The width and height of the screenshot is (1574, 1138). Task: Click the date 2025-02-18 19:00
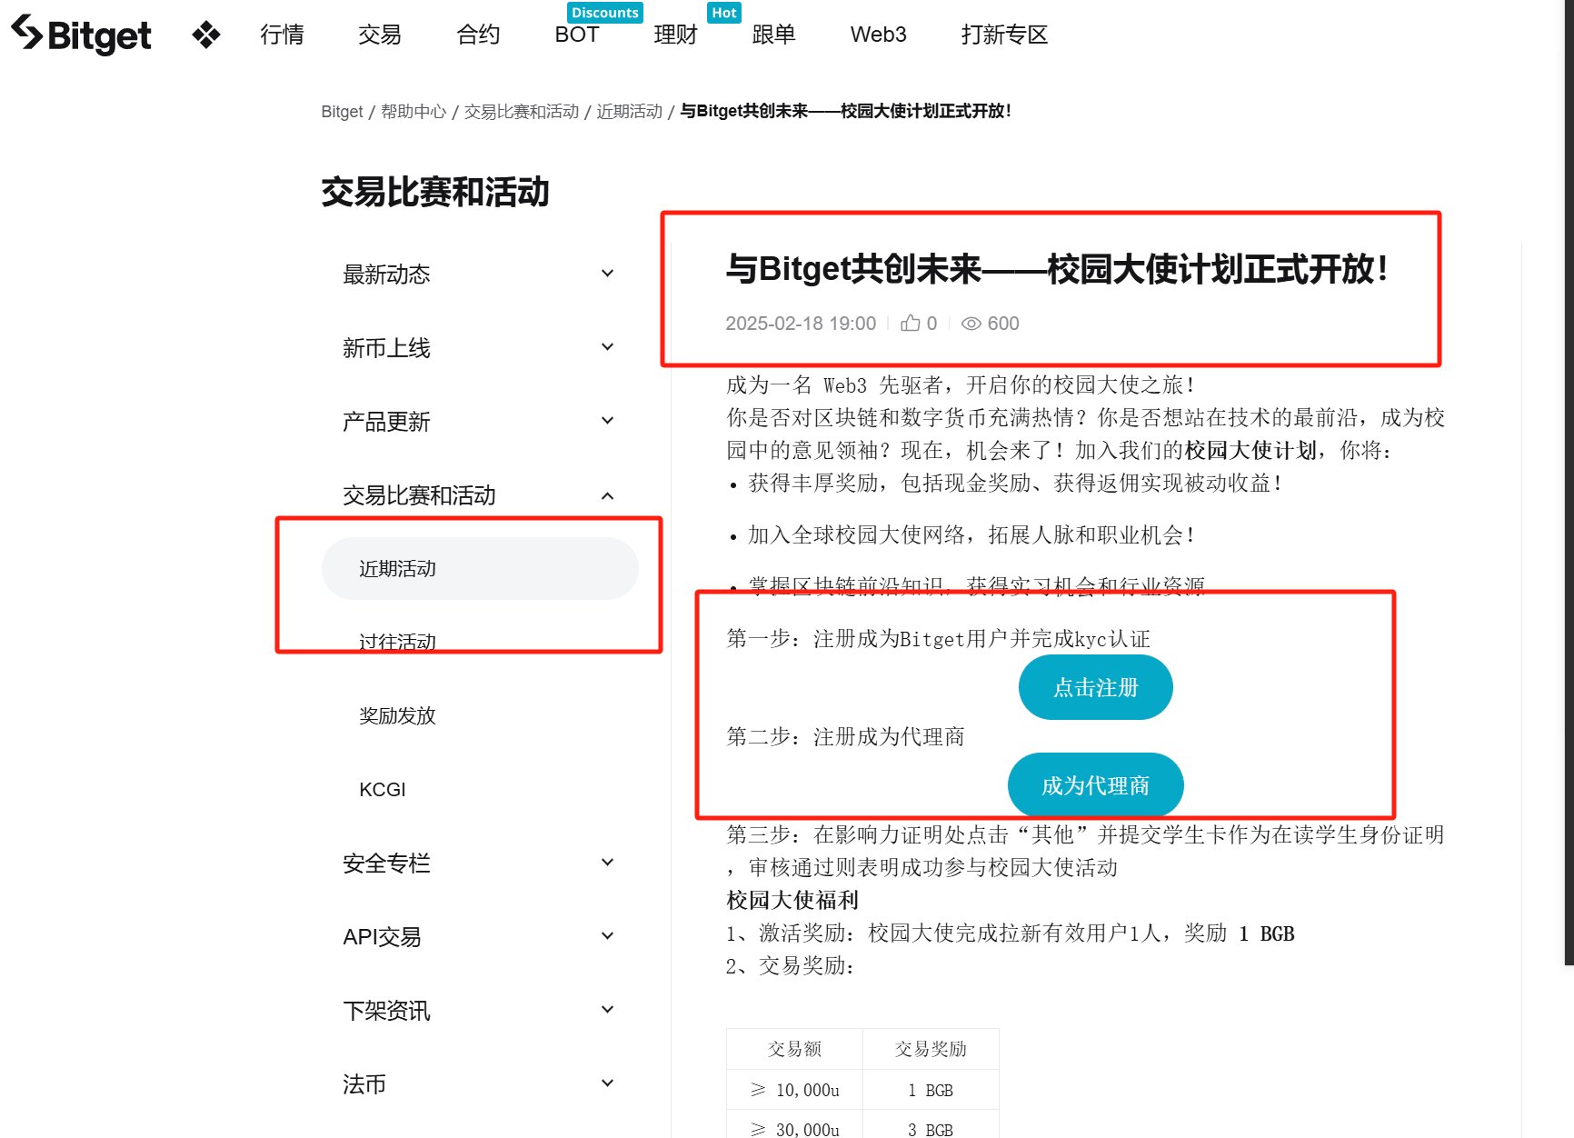[x=801, y=324]
